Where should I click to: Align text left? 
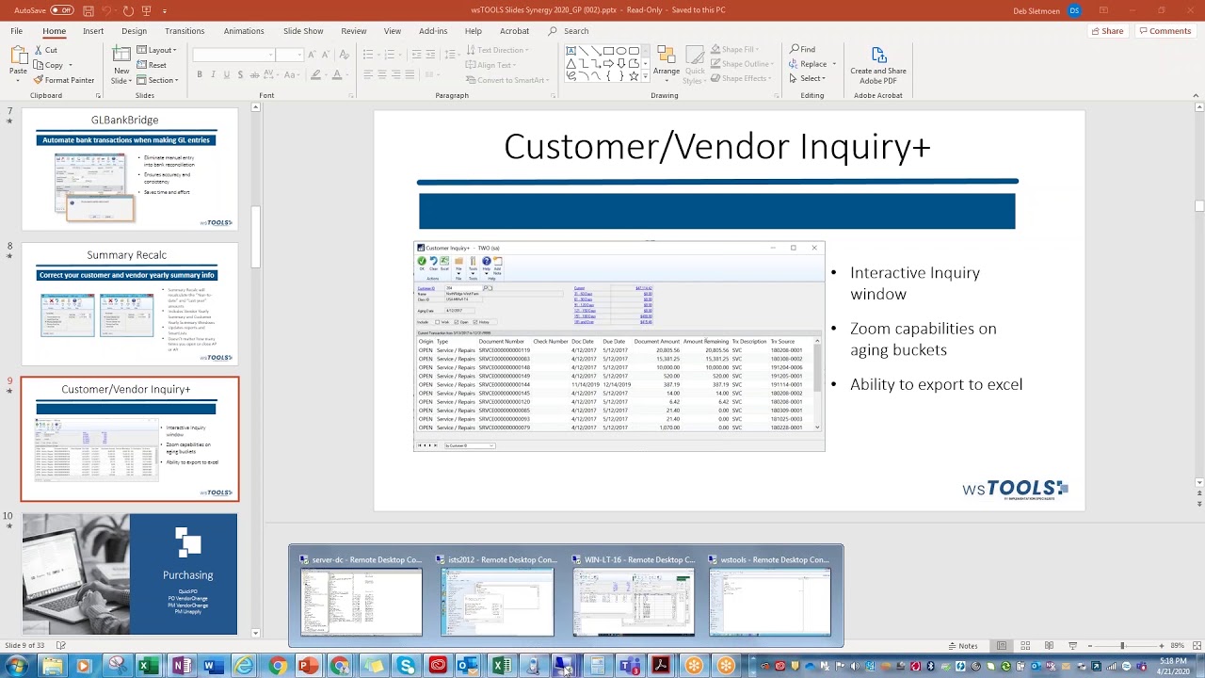[368, 74]
